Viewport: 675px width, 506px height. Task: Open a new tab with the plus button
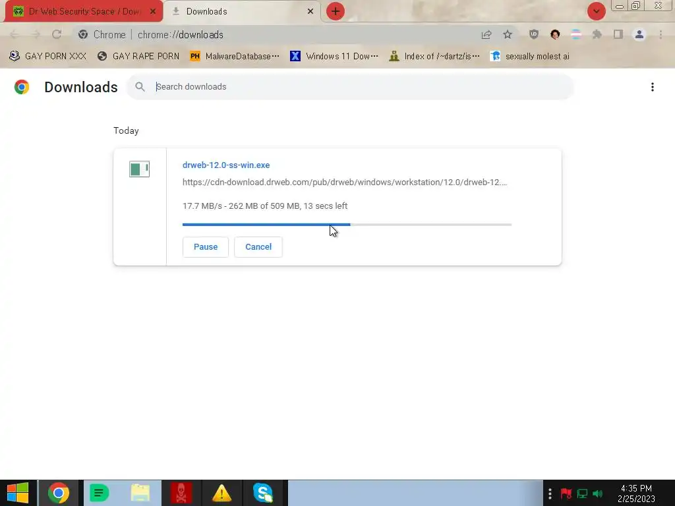336,11
